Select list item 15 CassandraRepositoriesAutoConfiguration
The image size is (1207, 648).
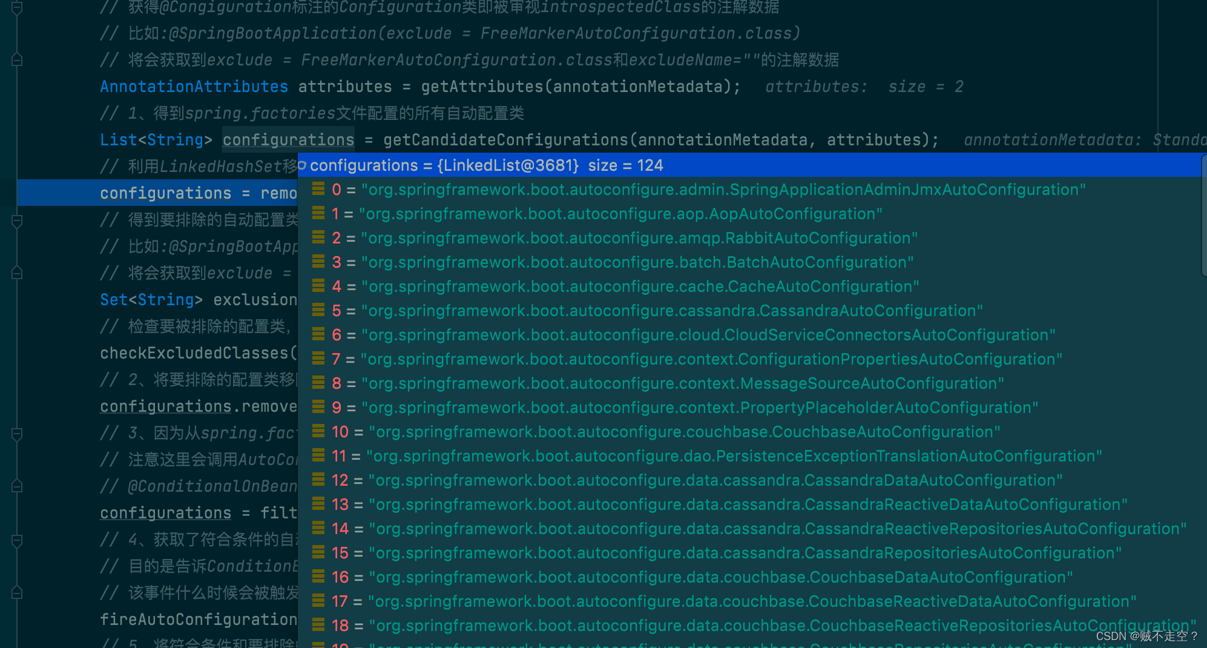[749, 553]
